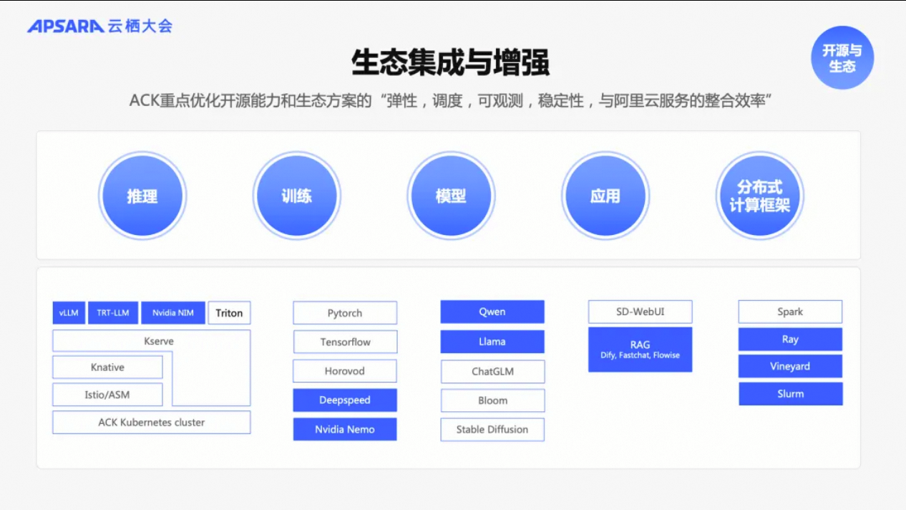Open the 分布式计算框架 circle

759,195
